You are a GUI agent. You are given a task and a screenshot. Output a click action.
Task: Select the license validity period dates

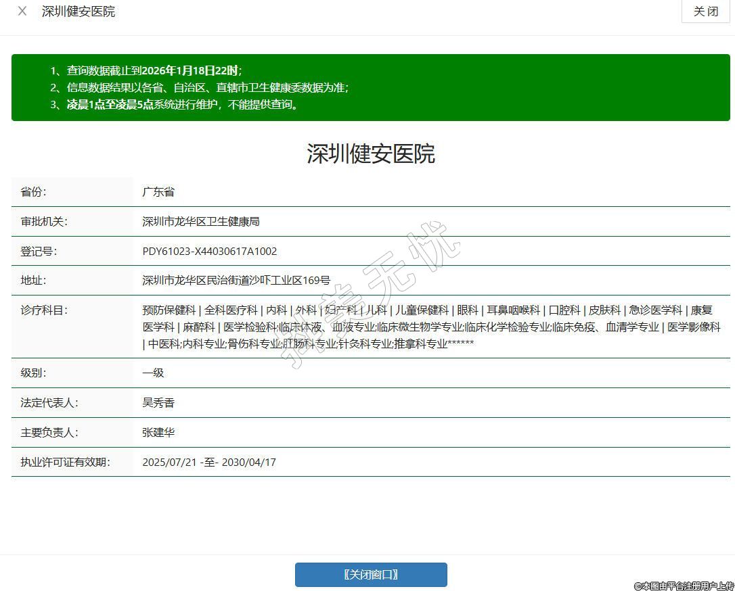point(209,463)
